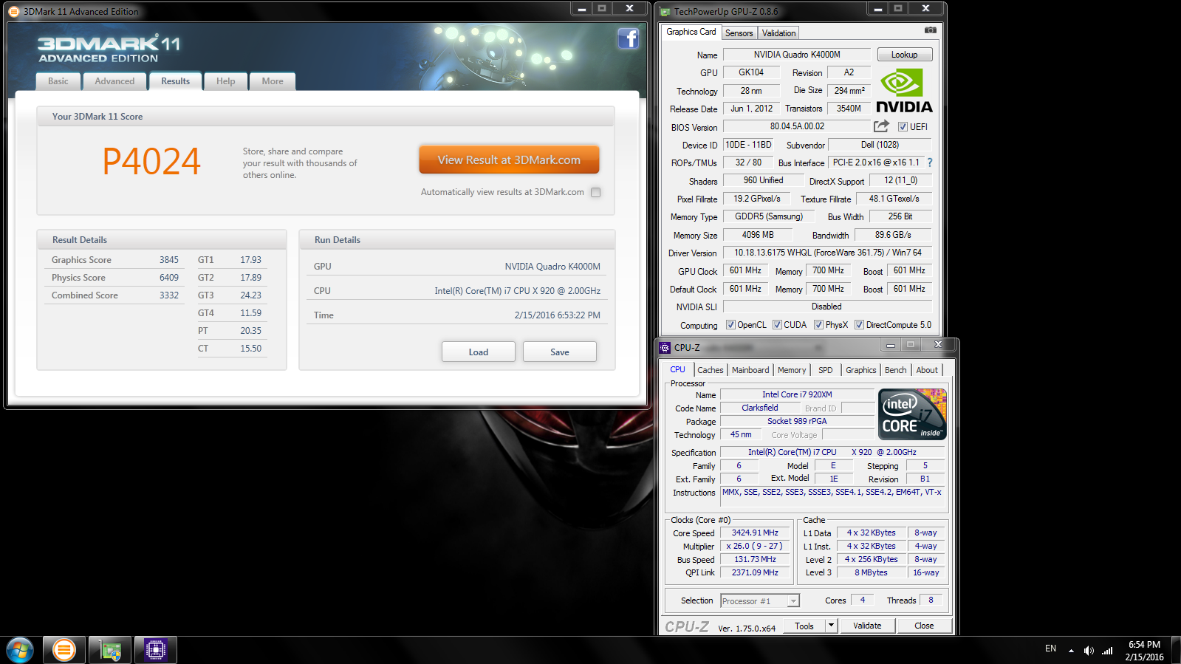Open the Tools dropdown arrow in CPU-Z
Image resolution: width=1181 pixels, height=664 pixels.
(x=831, y=626)
